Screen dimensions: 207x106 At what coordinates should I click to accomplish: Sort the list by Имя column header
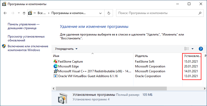(92, 56)
